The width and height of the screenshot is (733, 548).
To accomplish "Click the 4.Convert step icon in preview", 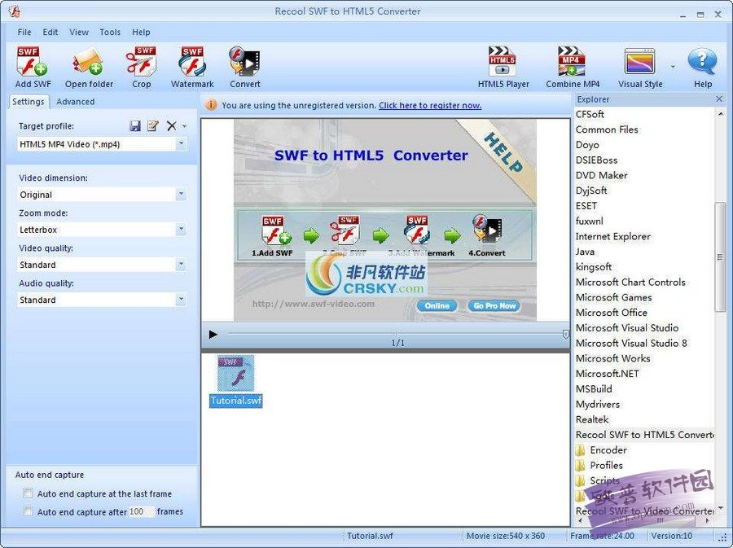I will coord(487,230).
